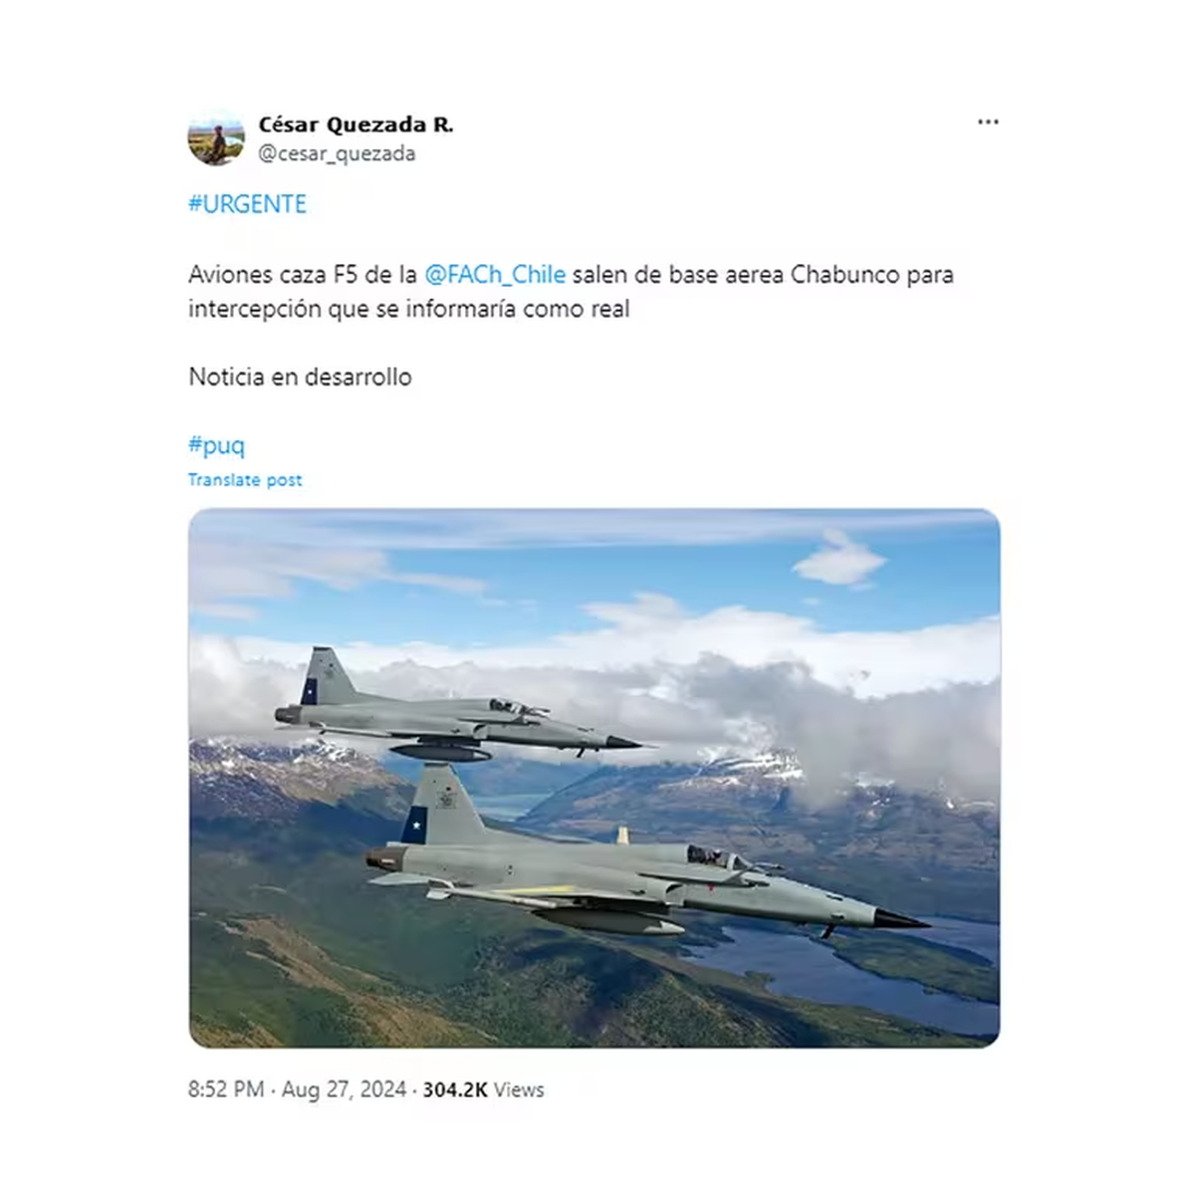The width and height of the screenshot is (1195, 1195).
Task: Click the Noticia en desarrollo text
Action: (300, 376)
